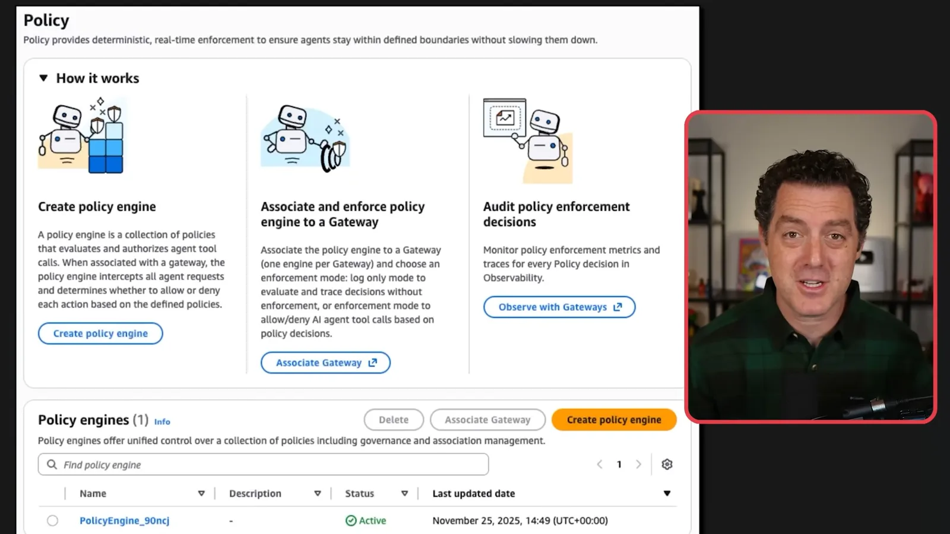The image size is (950, 534).
Task: Click the green Active status check icon
Action: click(351, 520)
